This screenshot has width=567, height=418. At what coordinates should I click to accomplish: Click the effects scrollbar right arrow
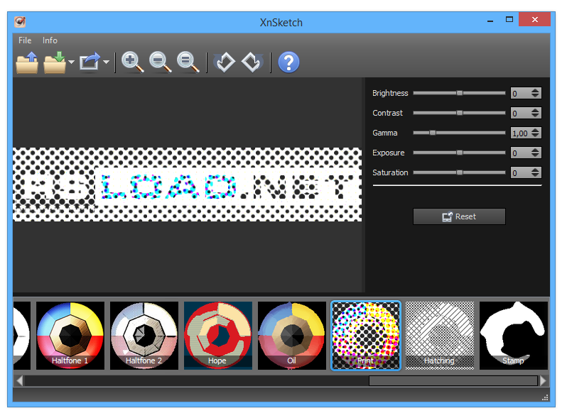(543, 381)
